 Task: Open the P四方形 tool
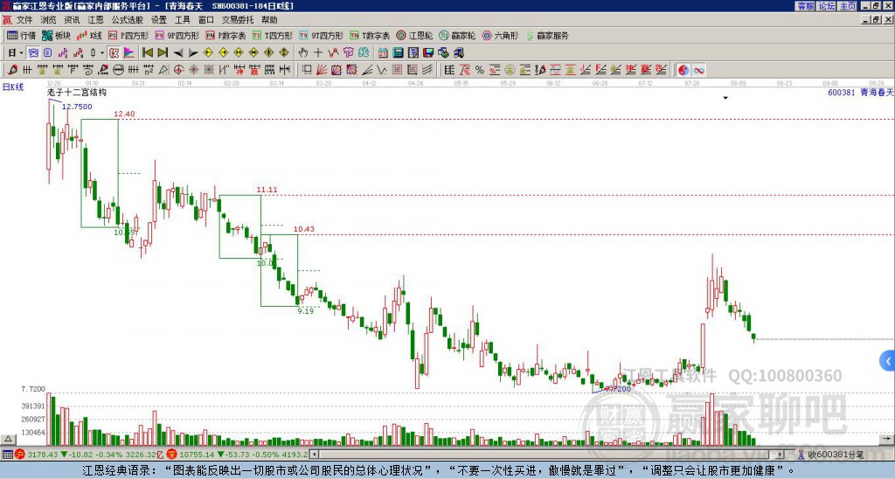128,35
